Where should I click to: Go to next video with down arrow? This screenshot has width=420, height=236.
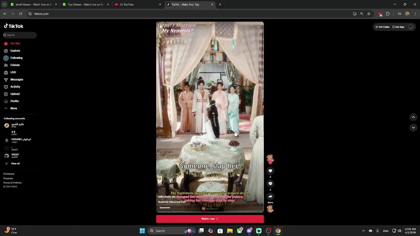click(x=413, y=128)
